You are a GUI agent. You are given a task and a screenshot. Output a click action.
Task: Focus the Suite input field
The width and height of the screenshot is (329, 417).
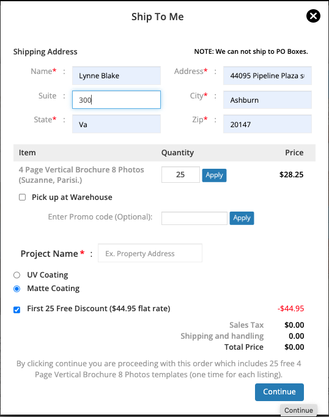pos(116,100)
